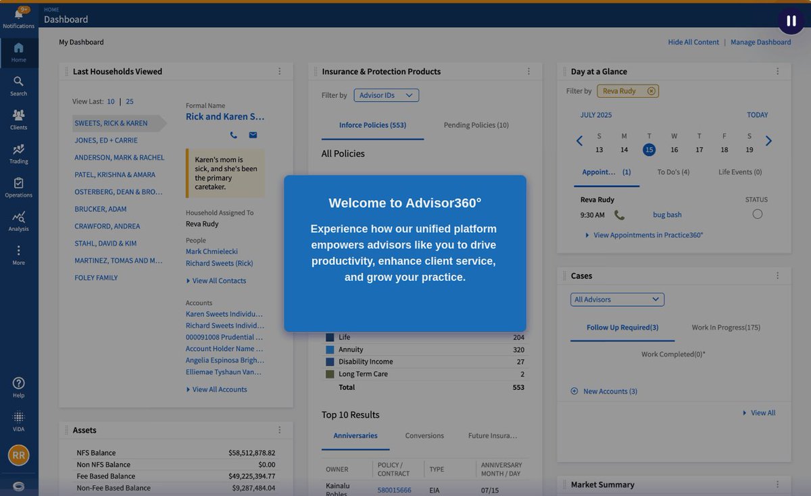
Task: Select calendar day 16
Action: (674, 150)
